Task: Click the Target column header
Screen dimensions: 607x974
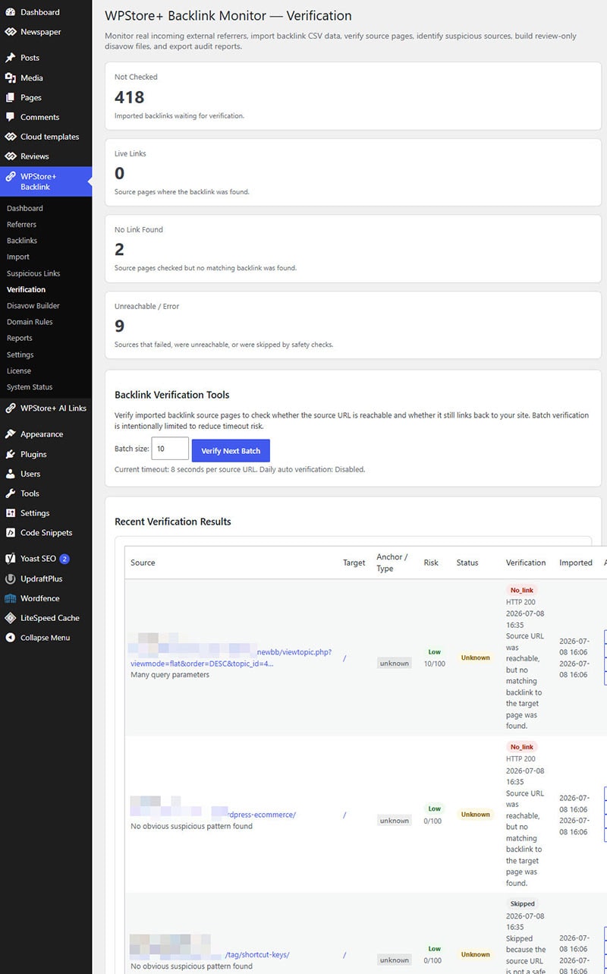Action: (x=354, y=563)
